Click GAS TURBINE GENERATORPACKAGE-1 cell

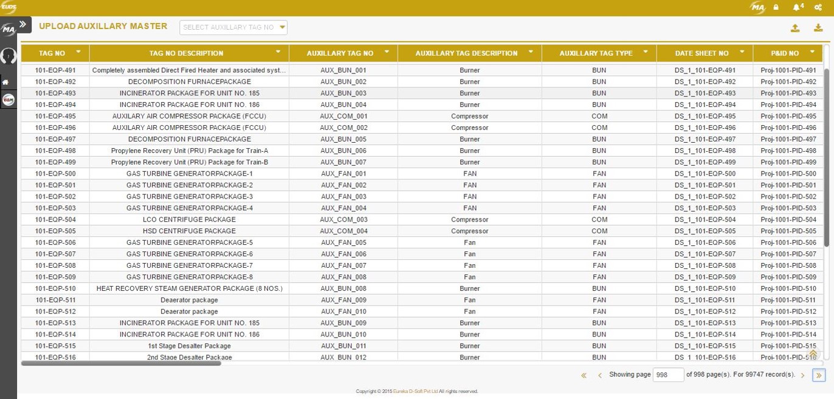189,174
